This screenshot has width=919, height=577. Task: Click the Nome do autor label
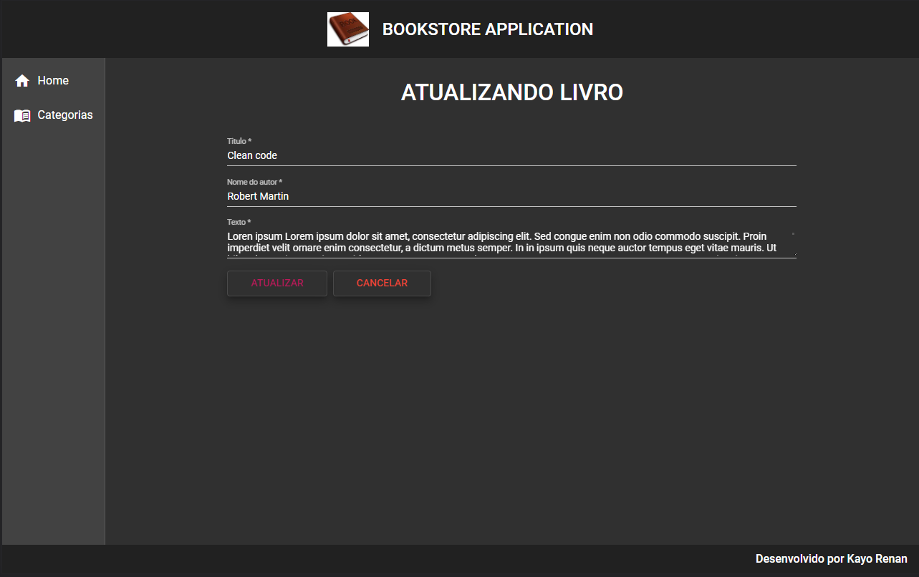[x=254, y=182]
